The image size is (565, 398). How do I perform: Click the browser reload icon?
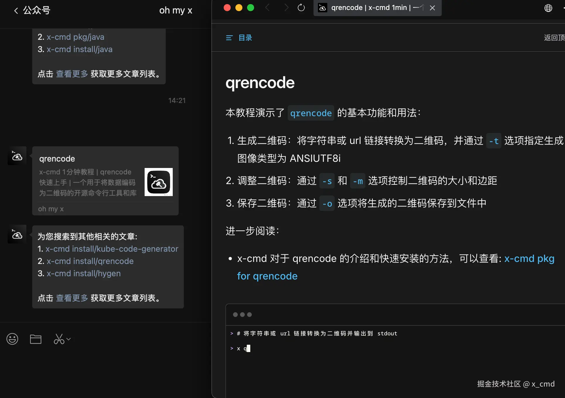(x=301, y=8)
